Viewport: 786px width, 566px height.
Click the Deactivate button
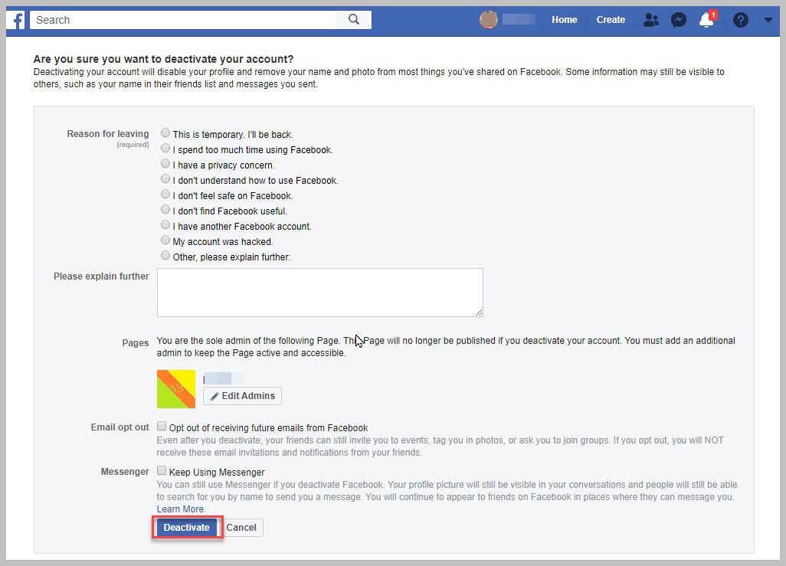[x=186, y=527]
